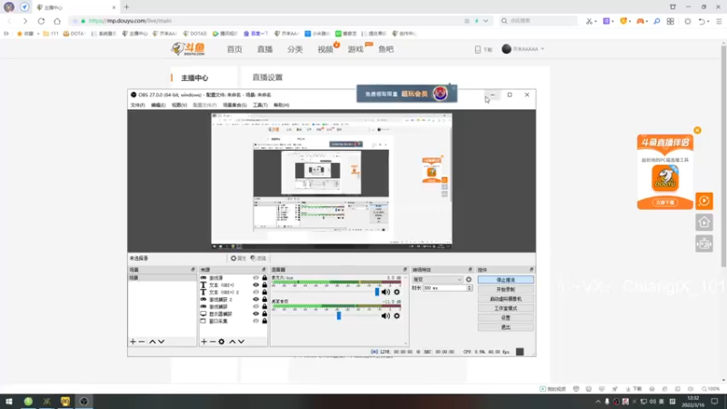
Task: Expand the browser address bar dropdown arrow
Action: point(485,21)
